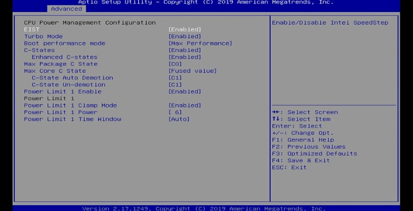The image size is (413, 211).
Task: Click the F3: Optimized Defaults hint
Action: tap(314, 153)
